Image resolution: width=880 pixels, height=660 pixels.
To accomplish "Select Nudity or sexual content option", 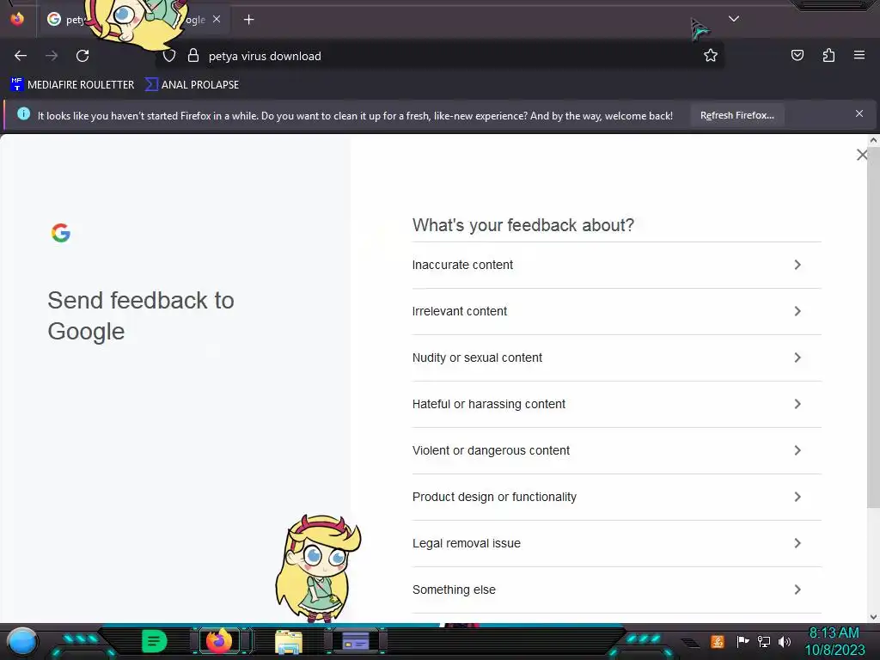I will [616, 358].
